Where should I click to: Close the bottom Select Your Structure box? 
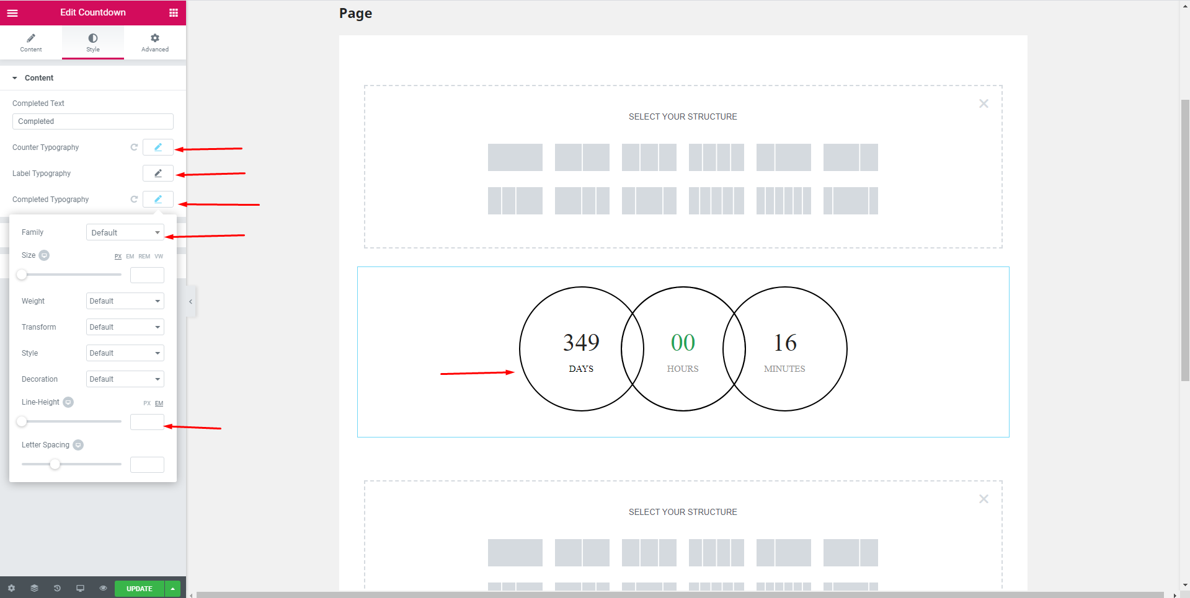click(x=984, y=499)
